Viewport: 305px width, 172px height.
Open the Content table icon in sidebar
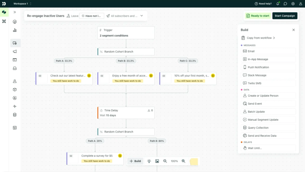click(x=15, y=128)
